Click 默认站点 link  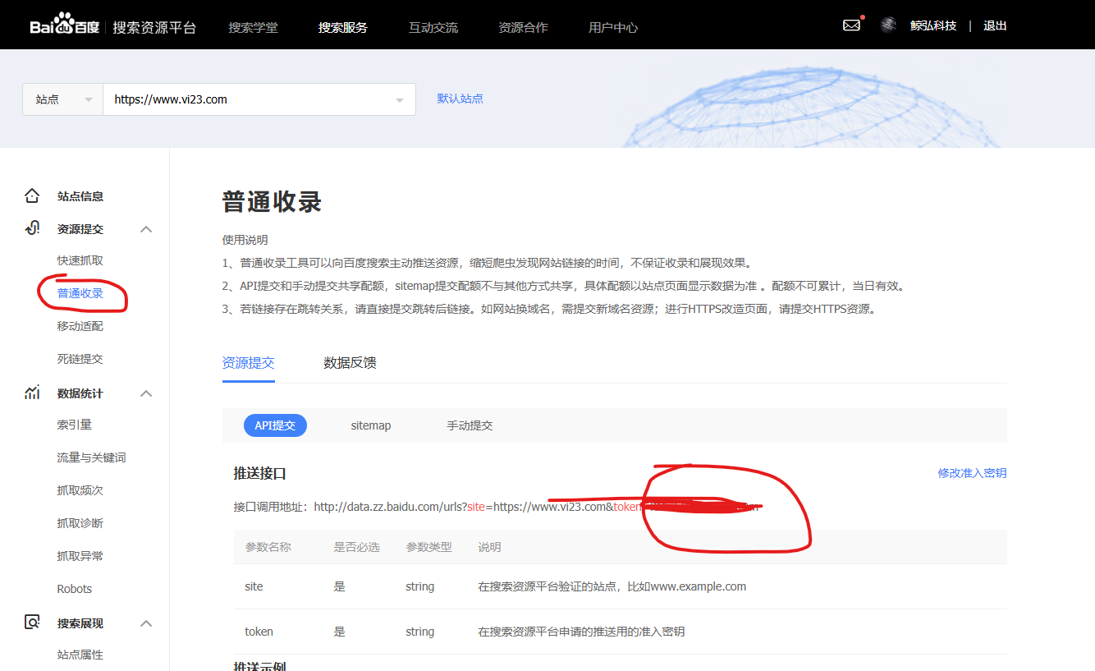pos(460,99)
